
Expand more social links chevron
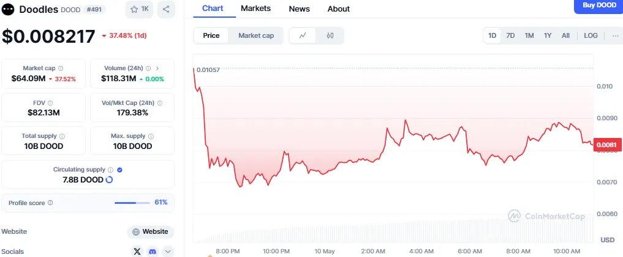pyautogui.click(x=167, y=252)
